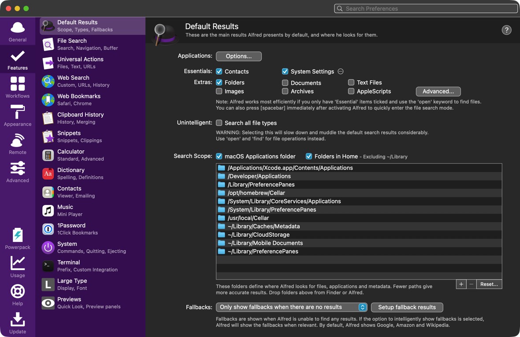Click the Search Preferences field
The height and width of the screenshot is (337, 520).
(x=426, y=9)
